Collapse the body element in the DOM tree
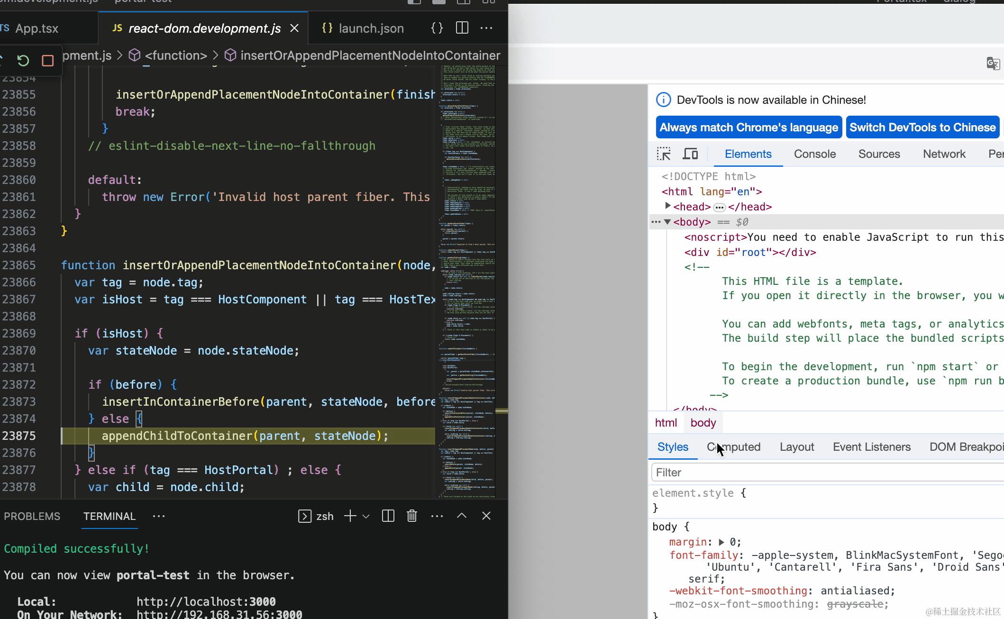1004x619 pixels. coord(667,222)
